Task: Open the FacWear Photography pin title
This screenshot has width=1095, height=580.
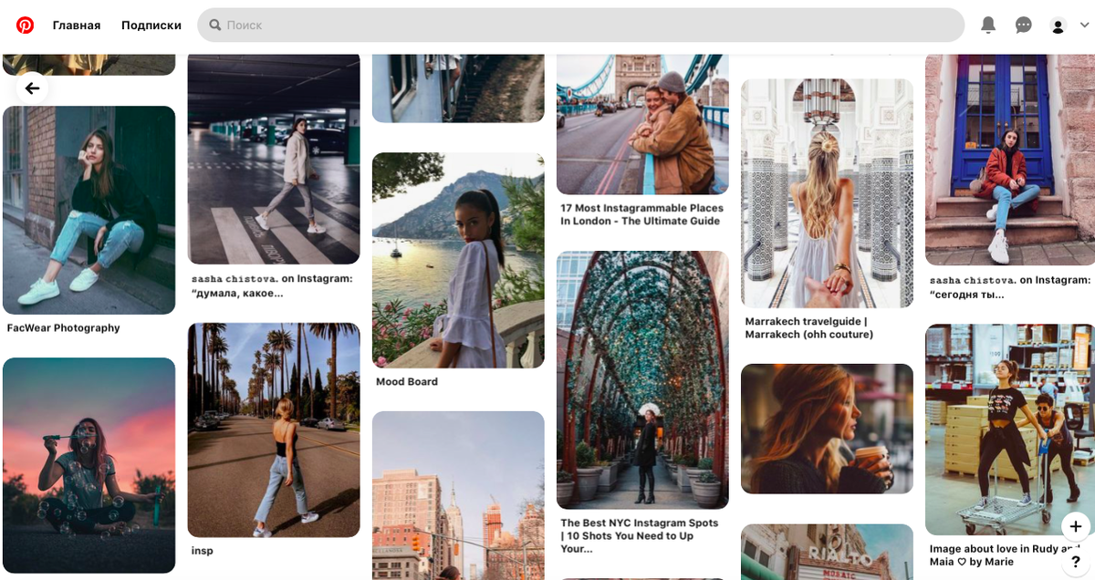Action: point(64,328)
